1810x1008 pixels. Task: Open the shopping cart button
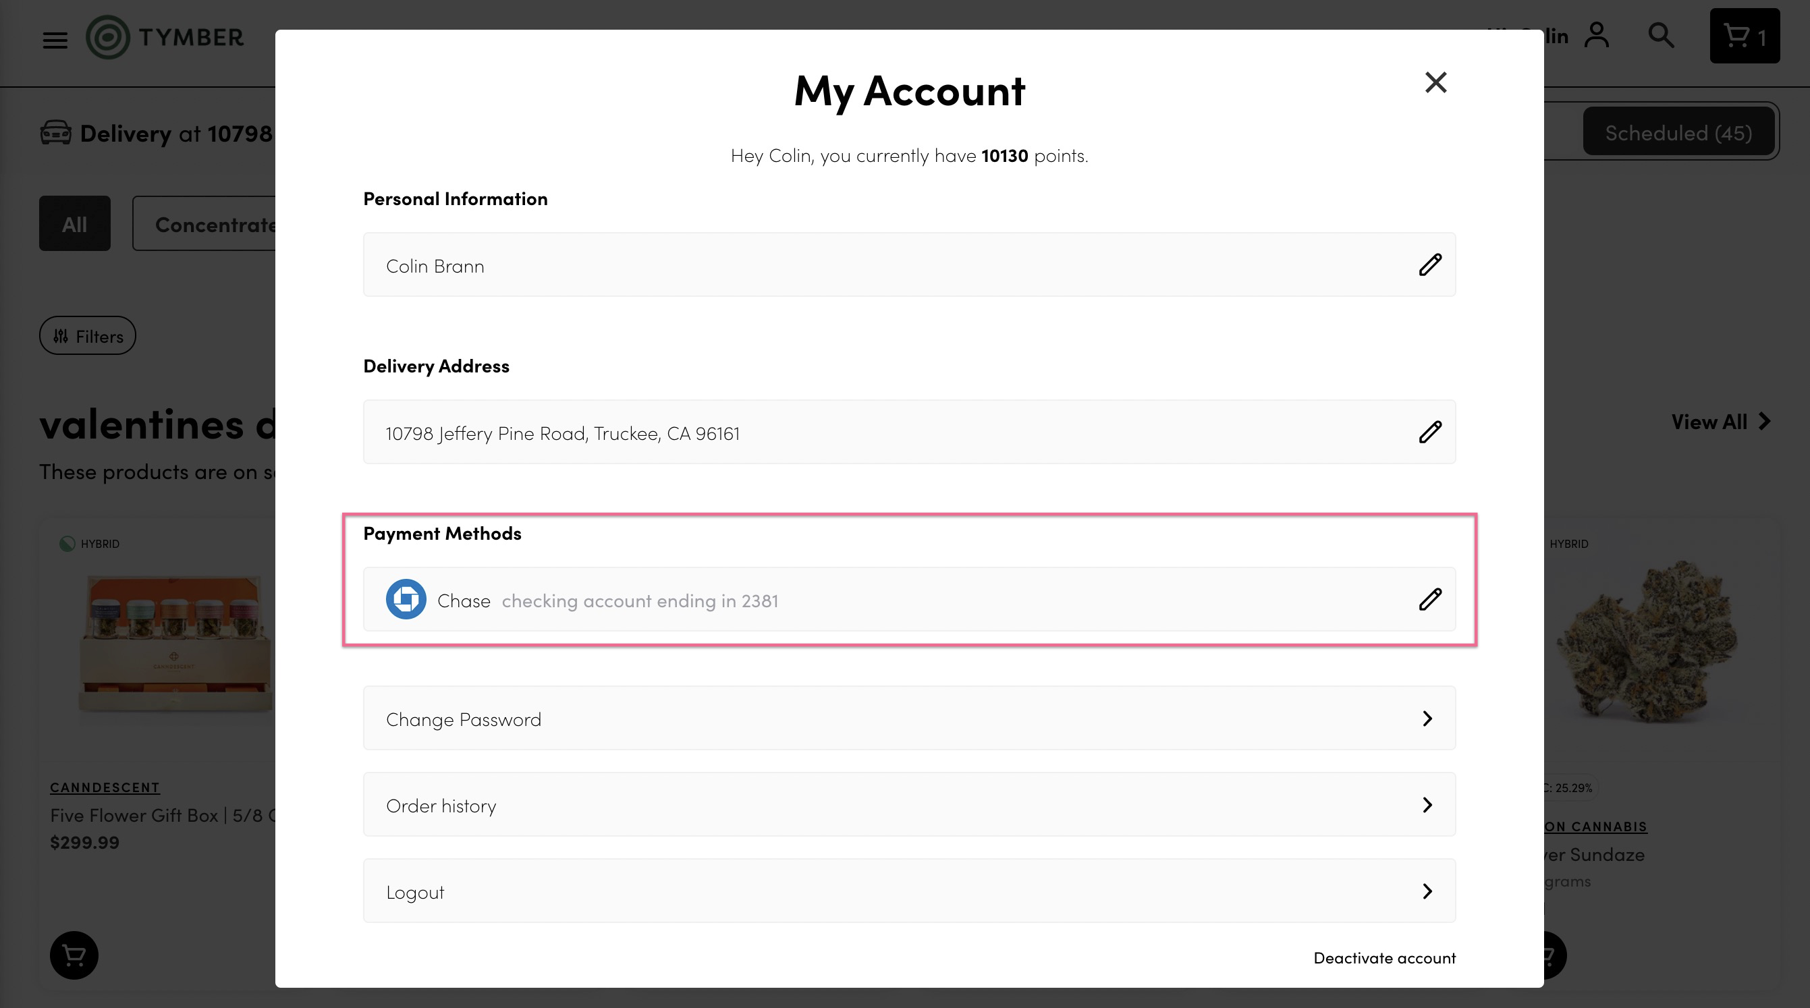pos(1744,36)
